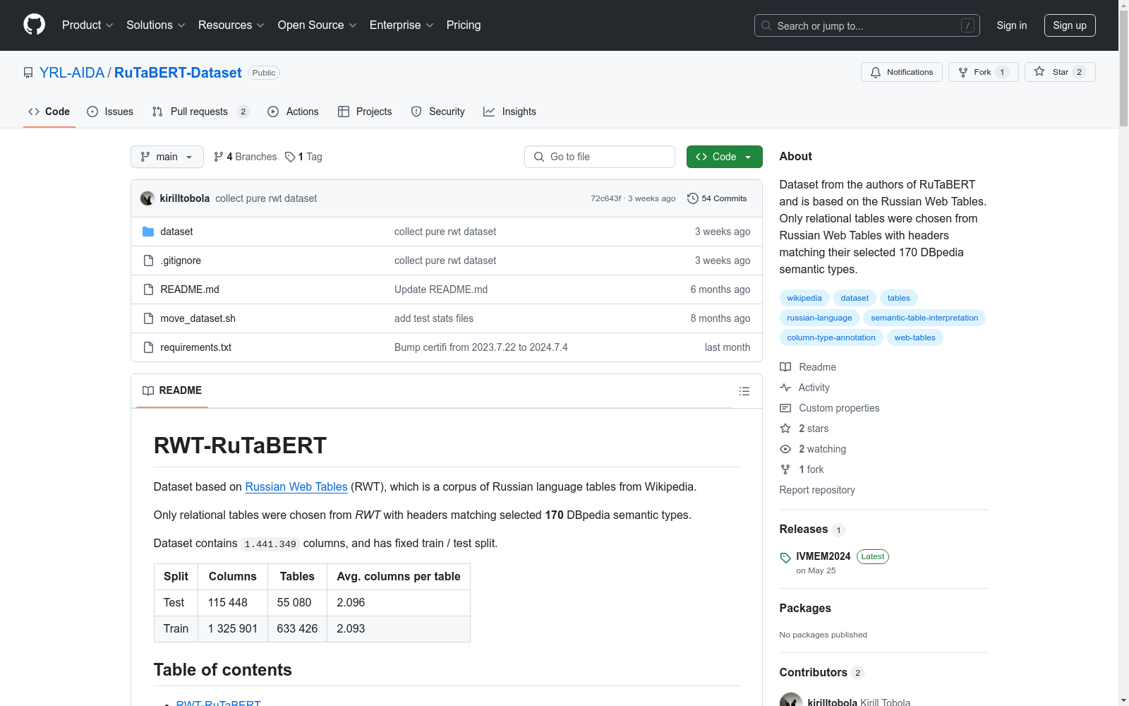The image size is (1129, 706).
Task: Open the Security tab
Action: tap(437, 112)
